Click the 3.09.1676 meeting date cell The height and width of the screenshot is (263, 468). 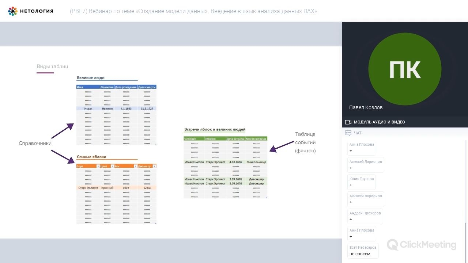(x=235, y=183)
